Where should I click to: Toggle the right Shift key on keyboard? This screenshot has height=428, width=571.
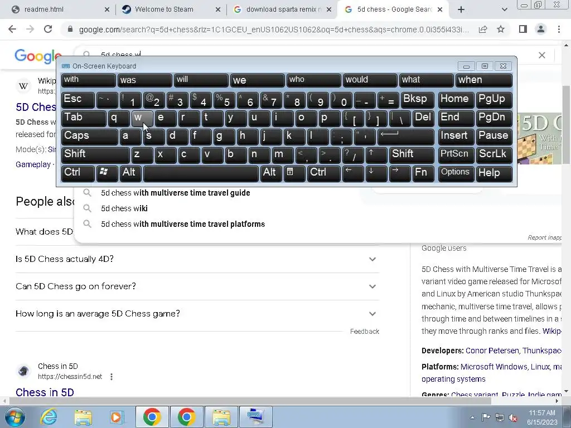click(412, 155)
